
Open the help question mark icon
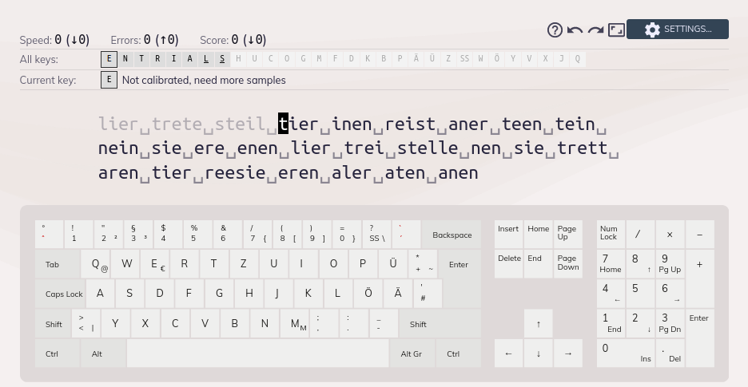pos(555,30)
